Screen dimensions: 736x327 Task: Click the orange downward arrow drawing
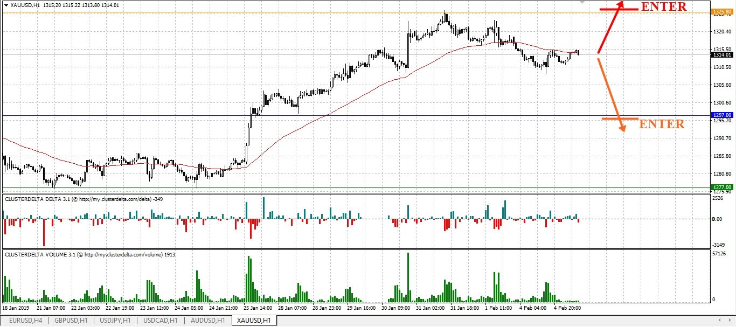612,95
